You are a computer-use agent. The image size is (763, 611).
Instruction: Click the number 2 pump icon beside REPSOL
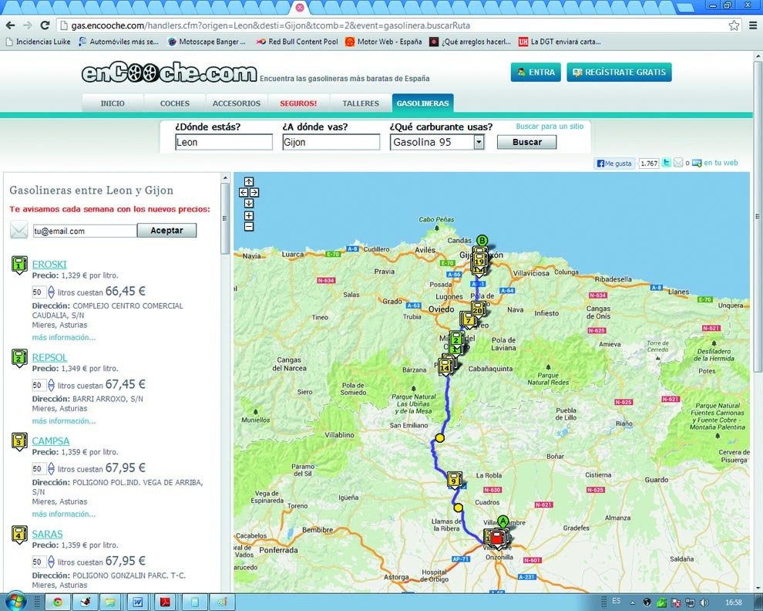click(x=19, y=359)
